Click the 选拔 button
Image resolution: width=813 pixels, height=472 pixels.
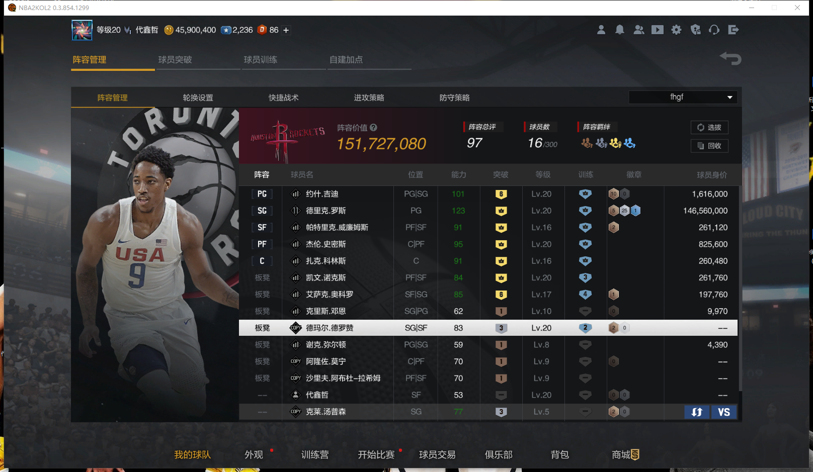[x=709, y=128]
